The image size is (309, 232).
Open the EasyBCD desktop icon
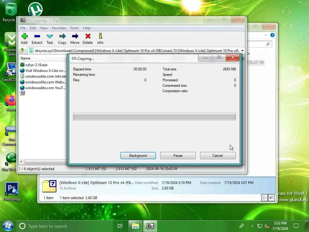pyautogui.click(x=9, y=72)
